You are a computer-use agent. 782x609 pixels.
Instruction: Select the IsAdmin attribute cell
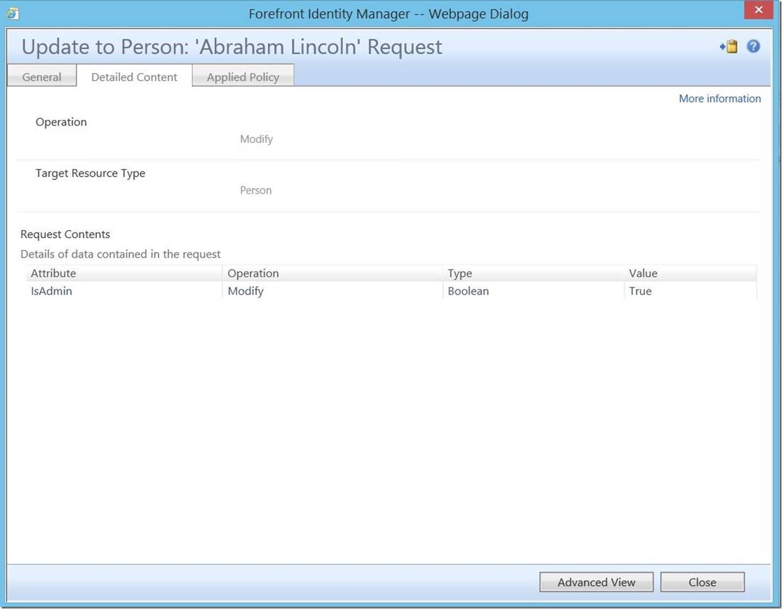pos(124,291)
